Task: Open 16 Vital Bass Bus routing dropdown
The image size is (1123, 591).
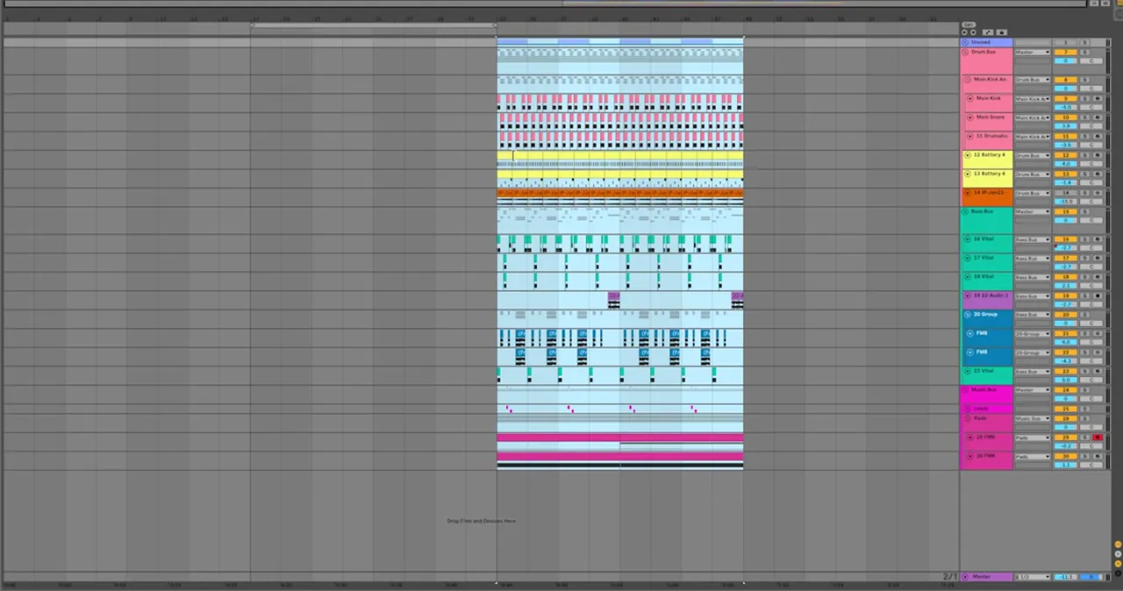Action: [1033, 239]
